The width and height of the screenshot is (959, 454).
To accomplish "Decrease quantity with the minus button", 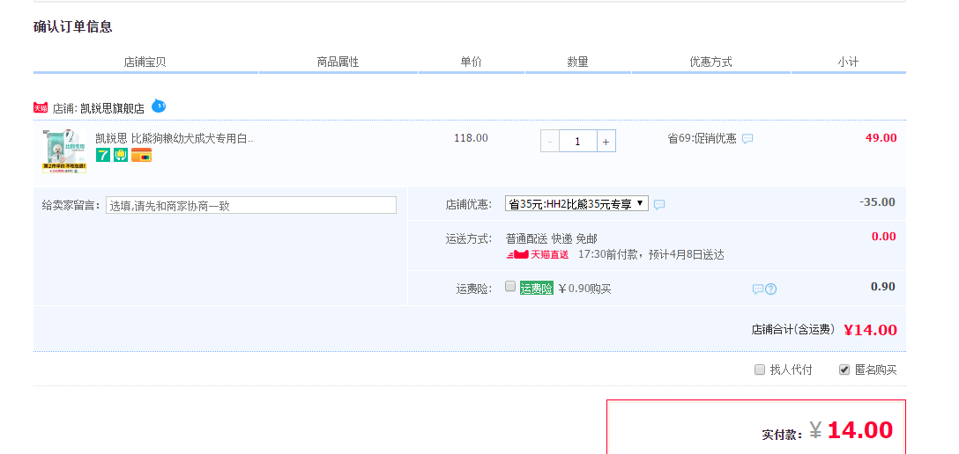I will (x=550, y=141).
